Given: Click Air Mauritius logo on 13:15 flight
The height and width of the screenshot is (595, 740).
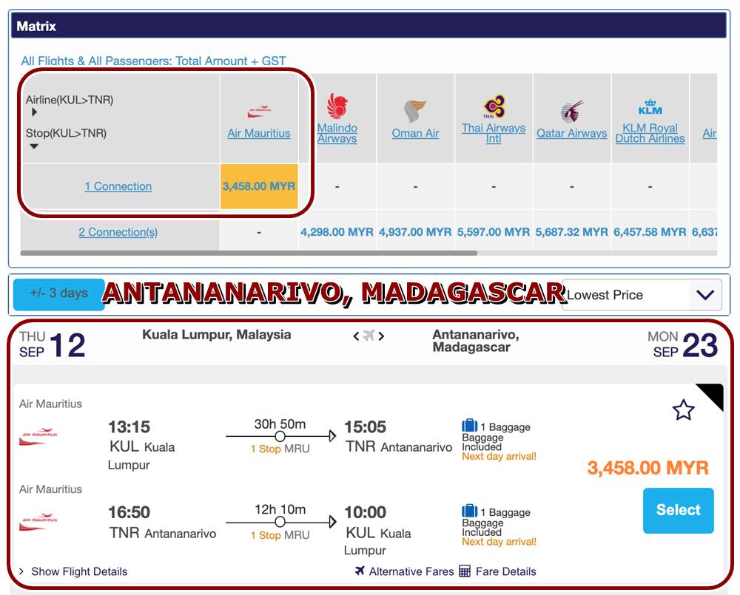Looking at the screenshot, I should 38,436.
